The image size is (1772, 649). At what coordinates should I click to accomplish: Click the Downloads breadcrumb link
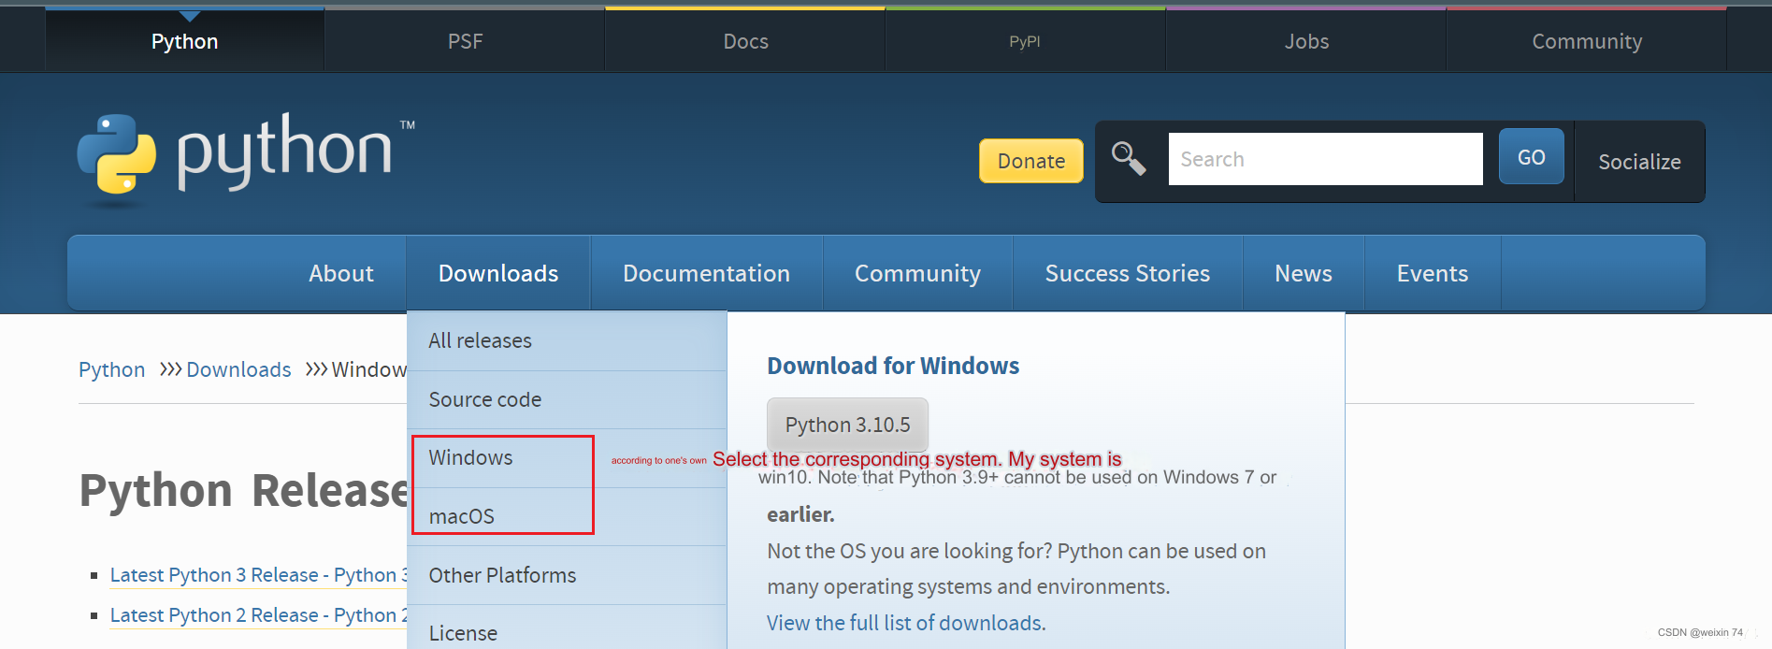[238, 369]
